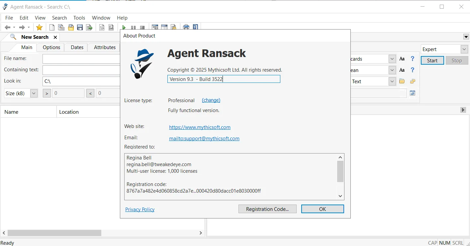Switch to the Dates tab
The width and height of the screenshot is (470, 246).
click(x=77, y=47)
